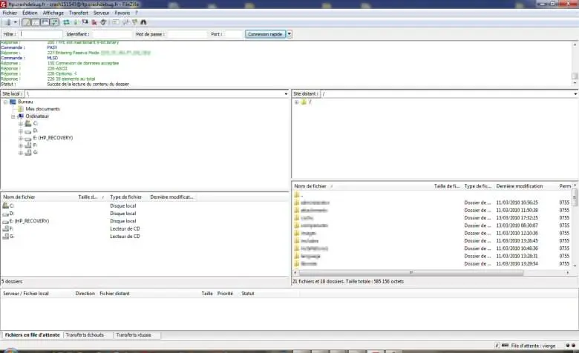Expand the G: drive in tree
Screen dimensions: 579x353
click(x=21, y=153)
